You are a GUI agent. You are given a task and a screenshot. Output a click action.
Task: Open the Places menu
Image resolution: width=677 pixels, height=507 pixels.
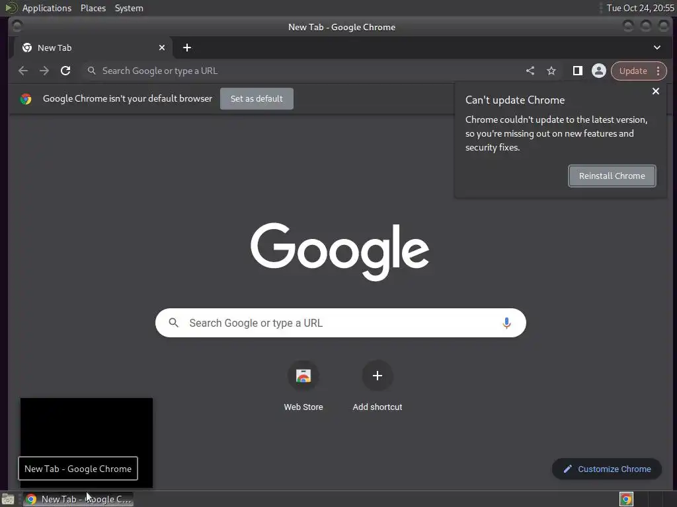(x=93, y=8)
